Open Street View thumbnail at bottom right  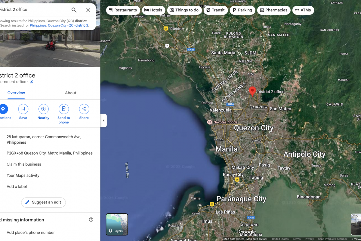click(x=356, y=224)
